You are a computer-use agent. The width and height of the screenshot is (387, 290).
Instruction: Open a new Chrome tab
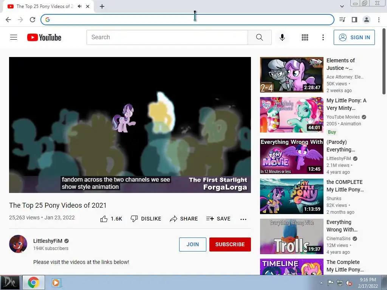[x=102, y=6]
